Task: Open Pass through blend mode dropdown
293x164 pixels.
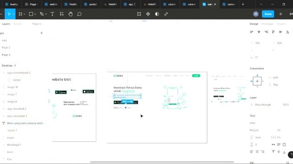Action: click(x=263, y=105)
